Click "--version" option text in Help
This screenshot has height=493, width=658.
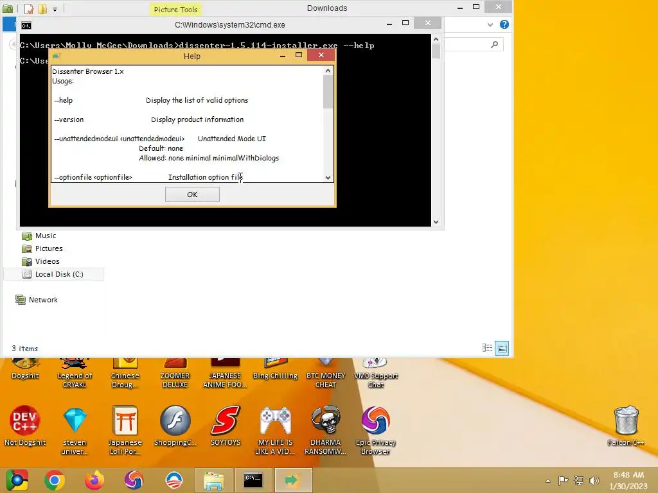coord(69,119)
